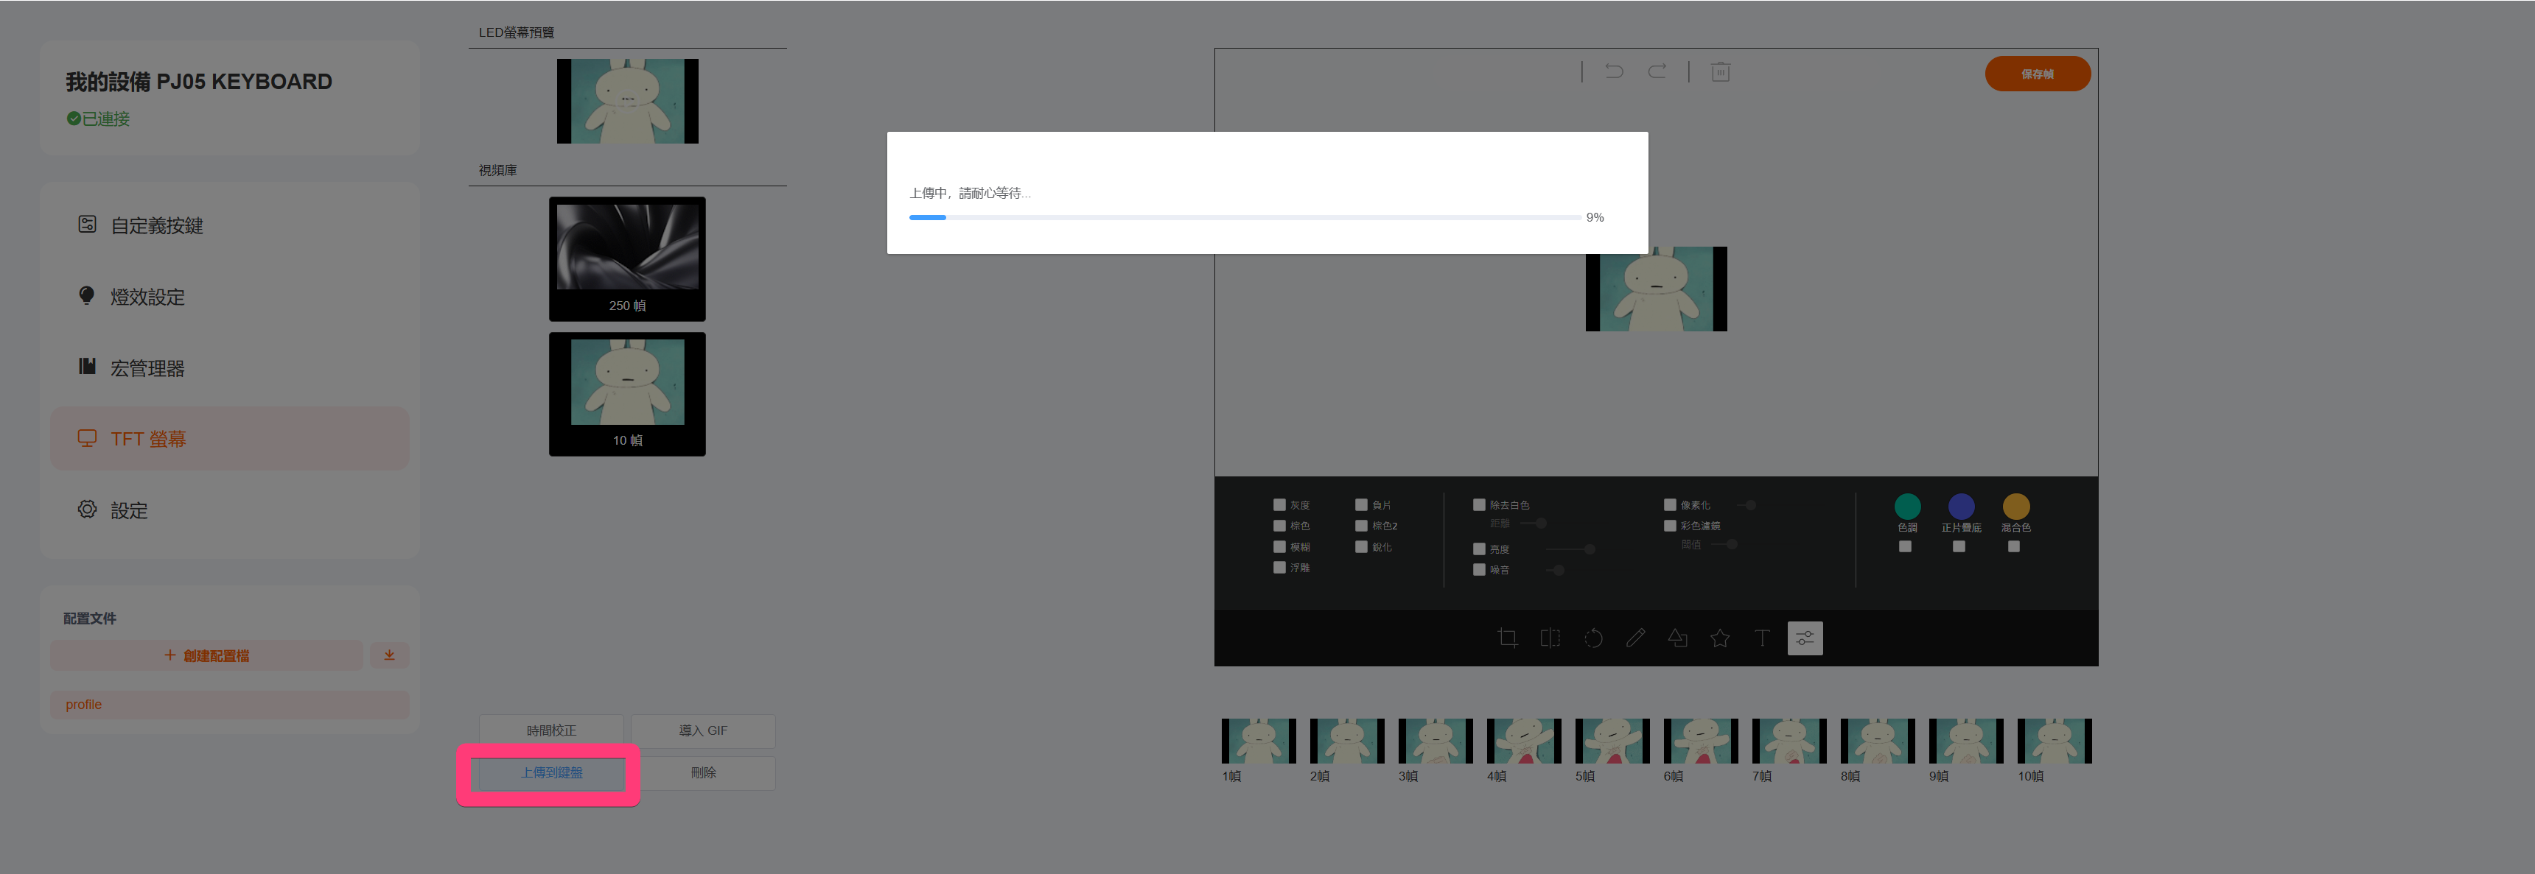The height and width of the screenshot is (874, 2535).
Task: Select the Crop tool in the editor toolbar
Action: [1507, 638]
